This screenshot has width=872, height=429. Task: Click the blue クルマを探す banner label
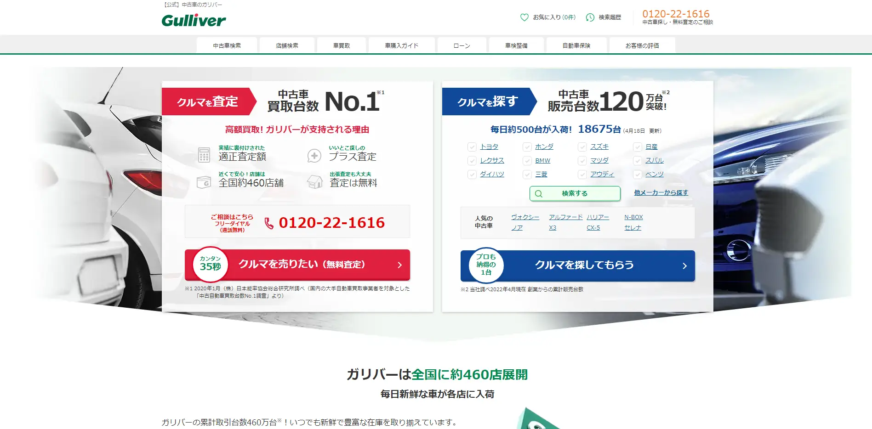point(490,102)
